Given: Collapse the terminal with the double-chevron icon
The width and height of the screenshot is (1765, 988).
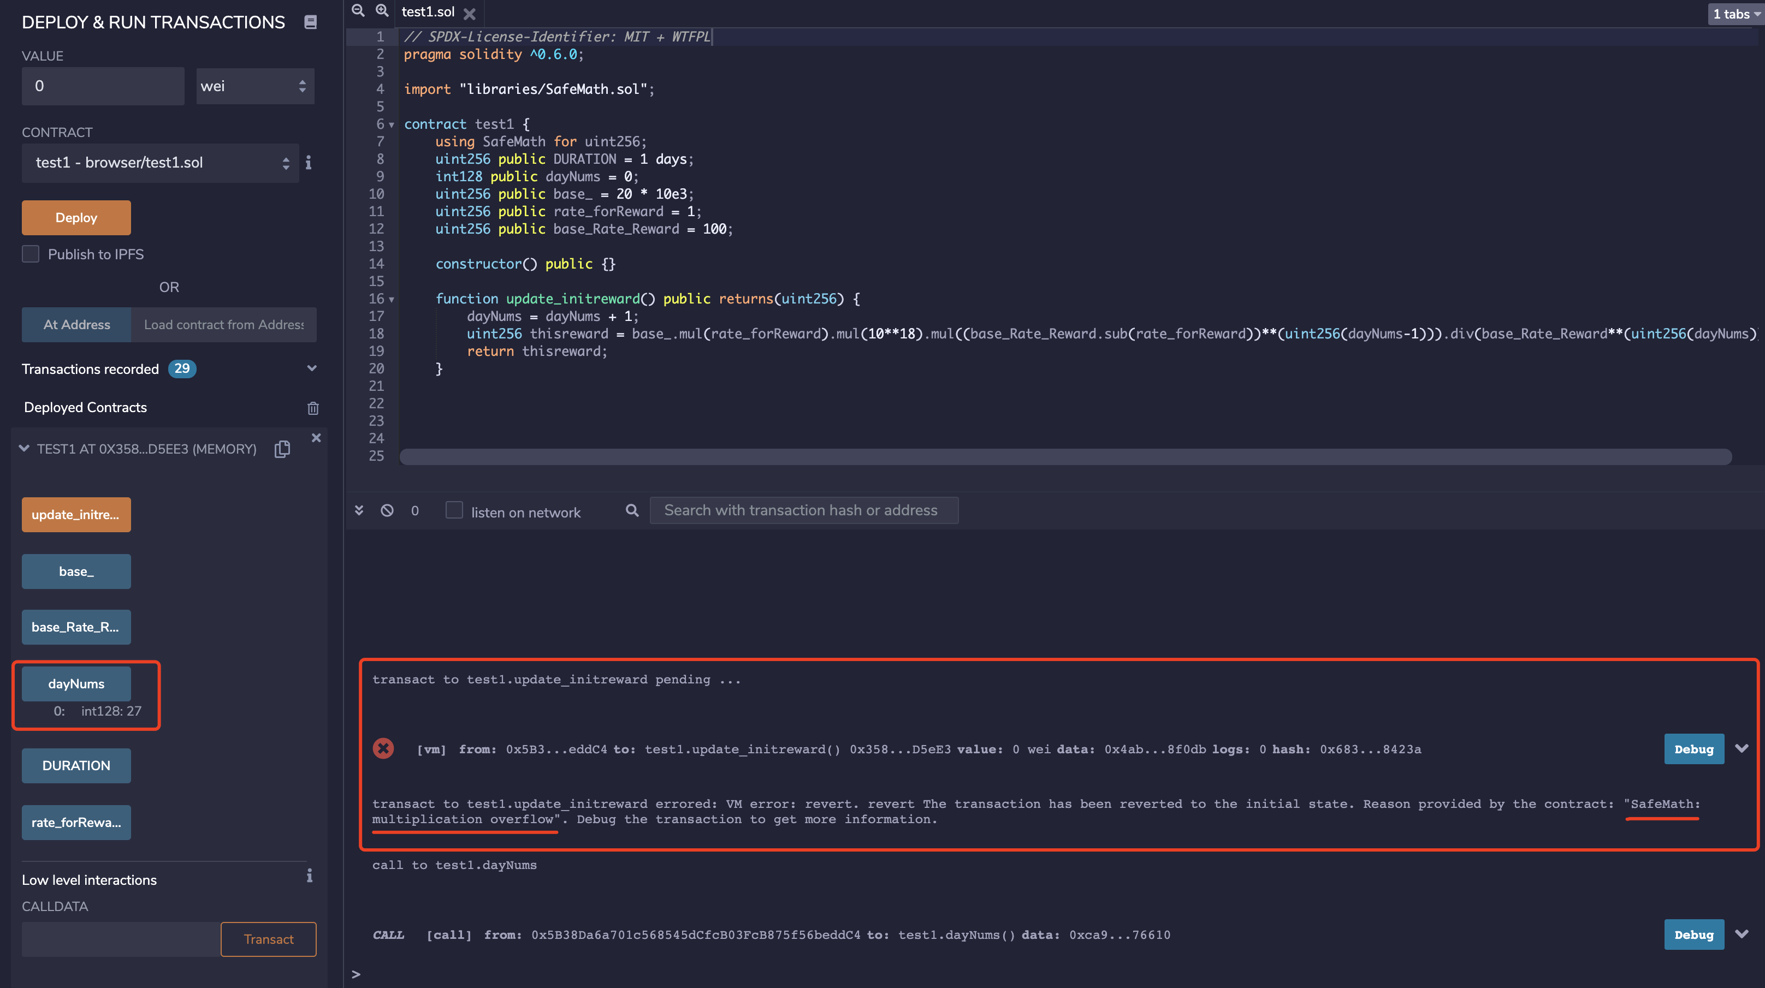Looking at the screenshot, I should (359, 511).
